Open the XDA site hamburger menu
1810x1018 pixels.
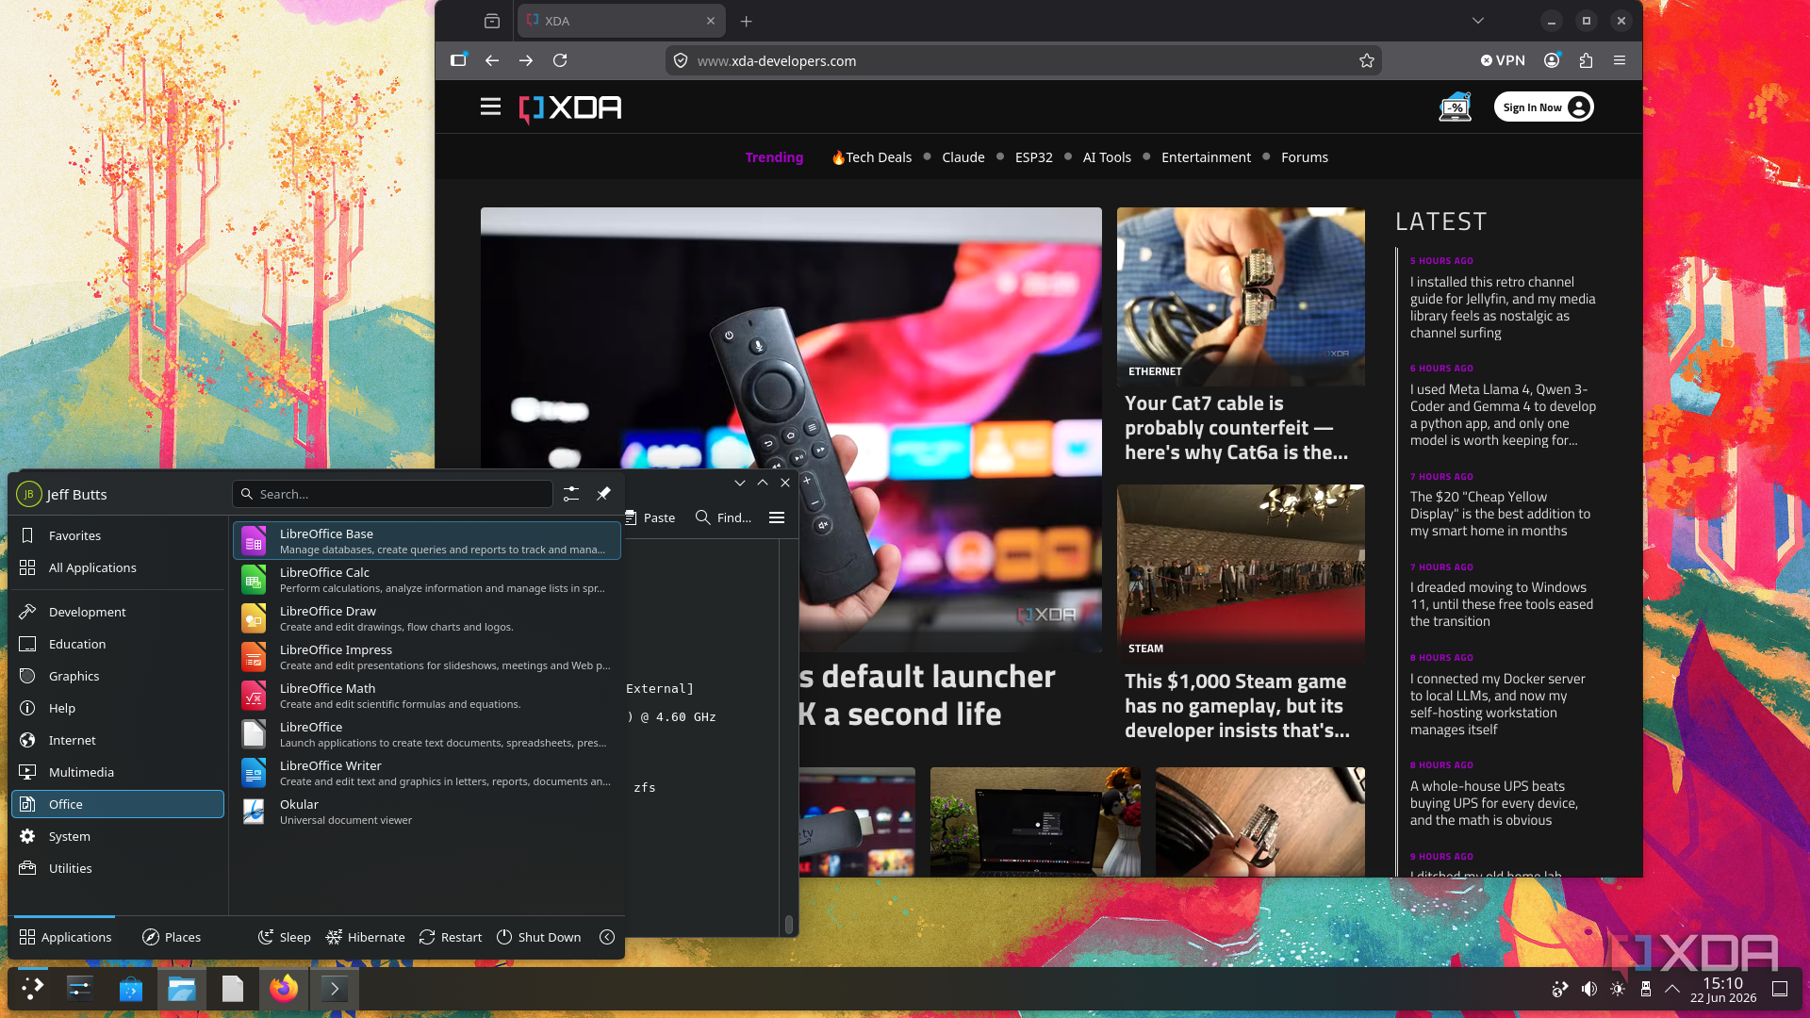pos(490,107)
